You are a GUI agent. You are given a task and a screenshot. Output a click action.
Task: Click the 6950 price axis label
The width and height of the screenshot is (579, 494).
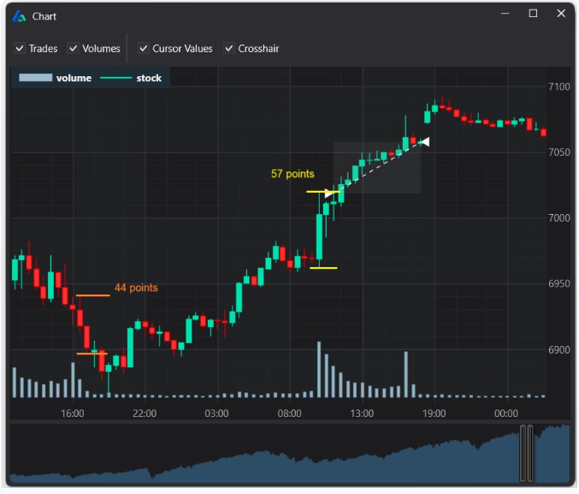tap(559, 283)
